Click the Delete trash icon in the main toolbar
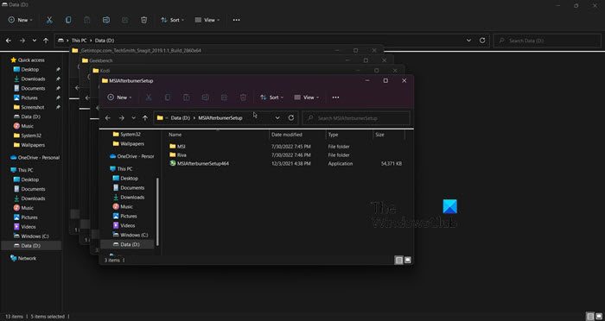This screenshot has height=321, width=605. [x=144, y=20]
